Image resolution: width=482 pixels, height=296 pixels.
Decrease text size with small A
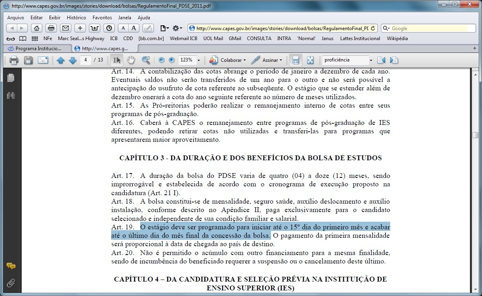[123, 28]
